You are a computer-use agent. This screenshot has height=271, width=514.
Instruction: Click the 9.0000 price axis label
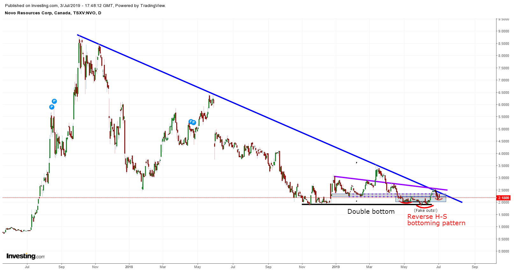(504, 31)
